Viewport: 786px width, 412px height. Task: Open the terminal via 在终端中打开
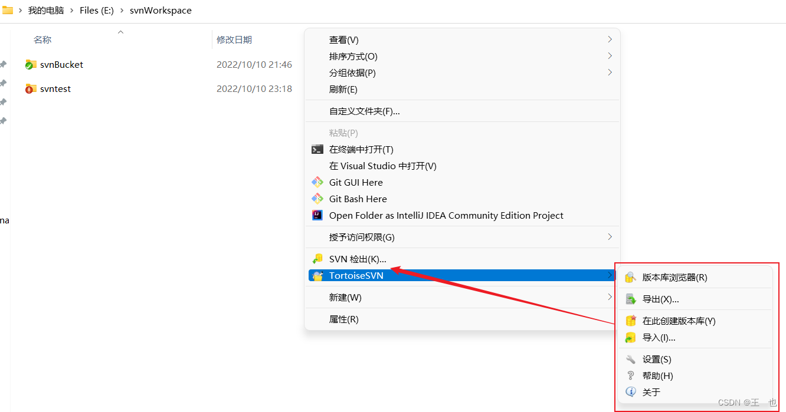[372, 149]
